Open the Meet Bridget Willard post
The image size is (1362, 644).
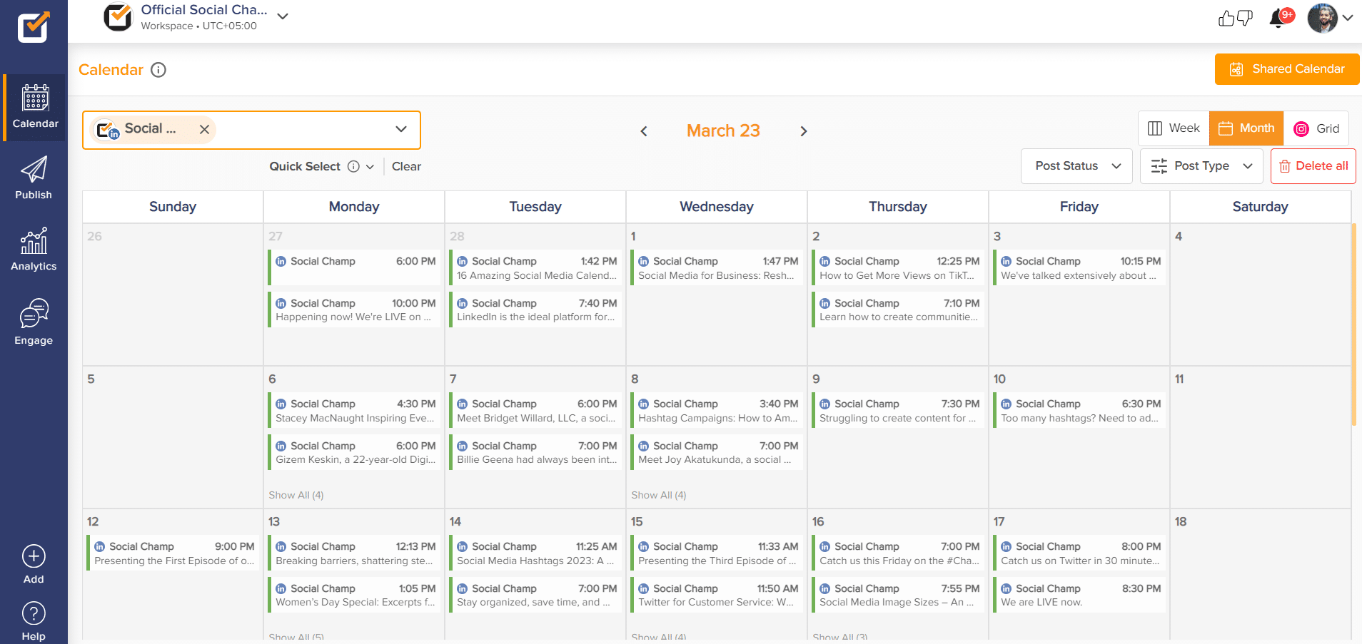[535, 410]
